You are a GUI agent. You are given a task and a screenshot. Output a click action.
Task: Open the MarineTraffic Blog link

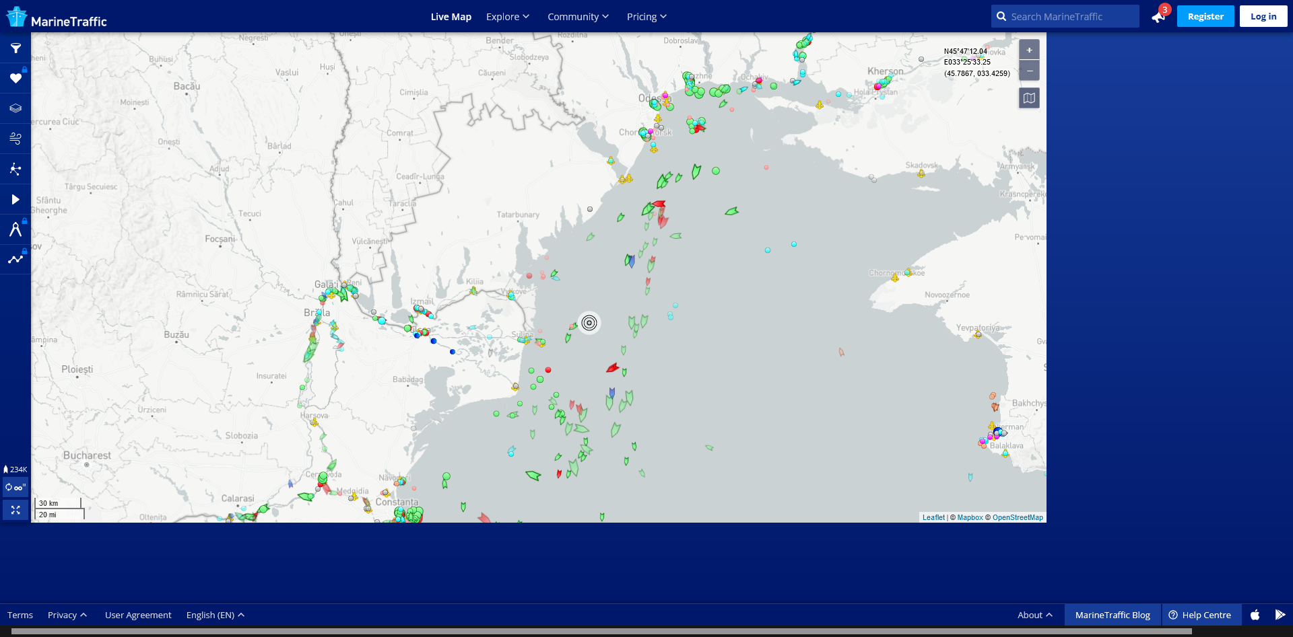[x=1113, y=615]
